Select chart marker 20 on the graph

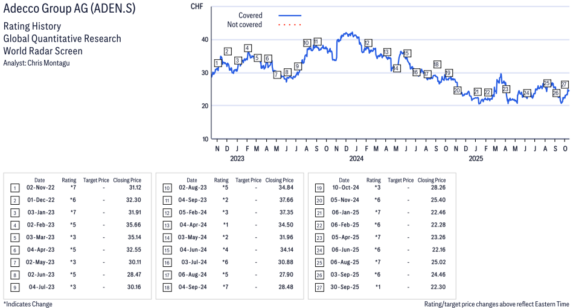coord(457,91)
